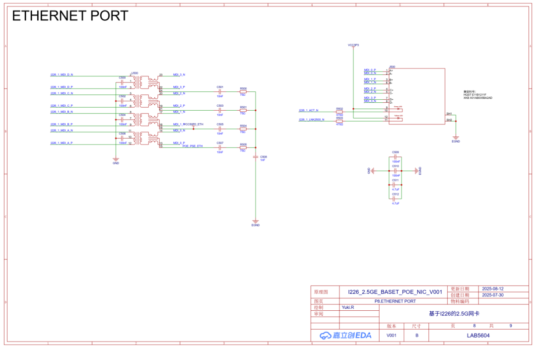The height and width of the screenshot is (348, 536).
Task: Select capacitor C512 at the bottom
Action: tap(396, 199)
